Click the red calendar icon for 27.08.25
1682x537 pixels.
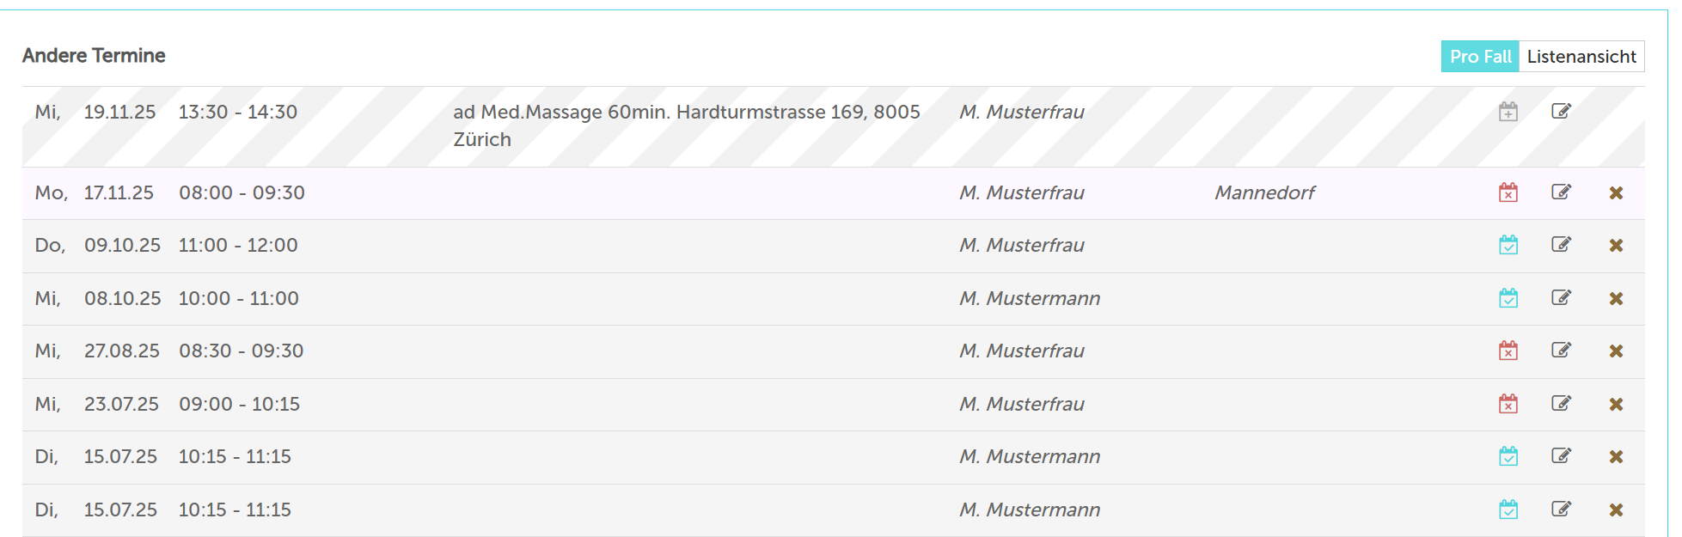coord(1508,351)
